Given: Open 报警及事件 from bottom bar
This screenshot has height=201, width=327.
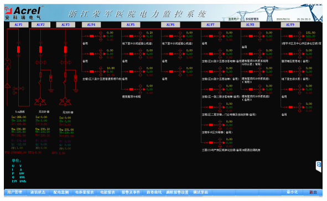Looking at the screenshot, I should click(131, 192).
